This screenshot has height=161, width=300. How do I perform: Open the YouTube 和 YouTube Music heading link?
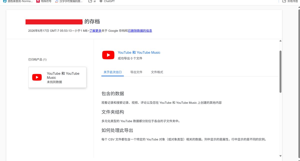click(x=139, y=52)
